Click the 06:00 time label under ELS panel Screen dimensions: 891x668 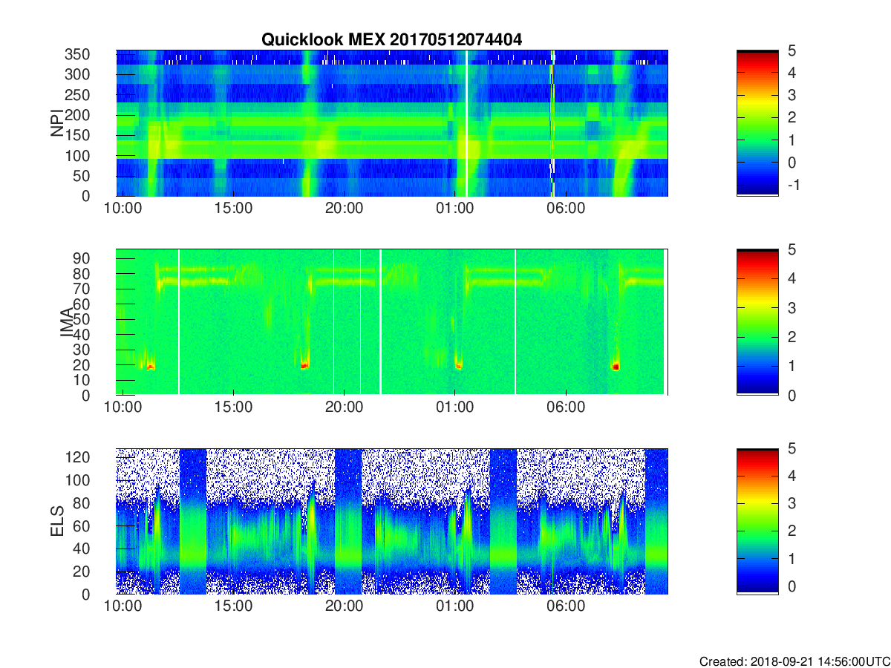(x=565, y=606)
